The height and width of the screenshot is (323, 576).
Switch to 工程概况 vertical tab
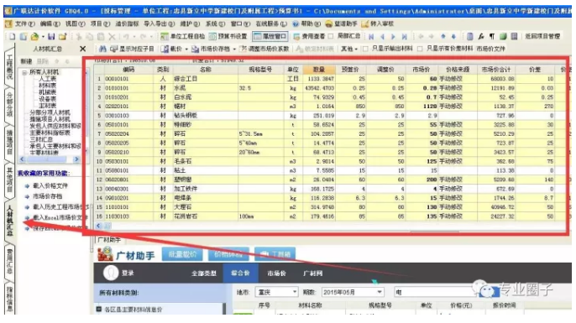9,67
